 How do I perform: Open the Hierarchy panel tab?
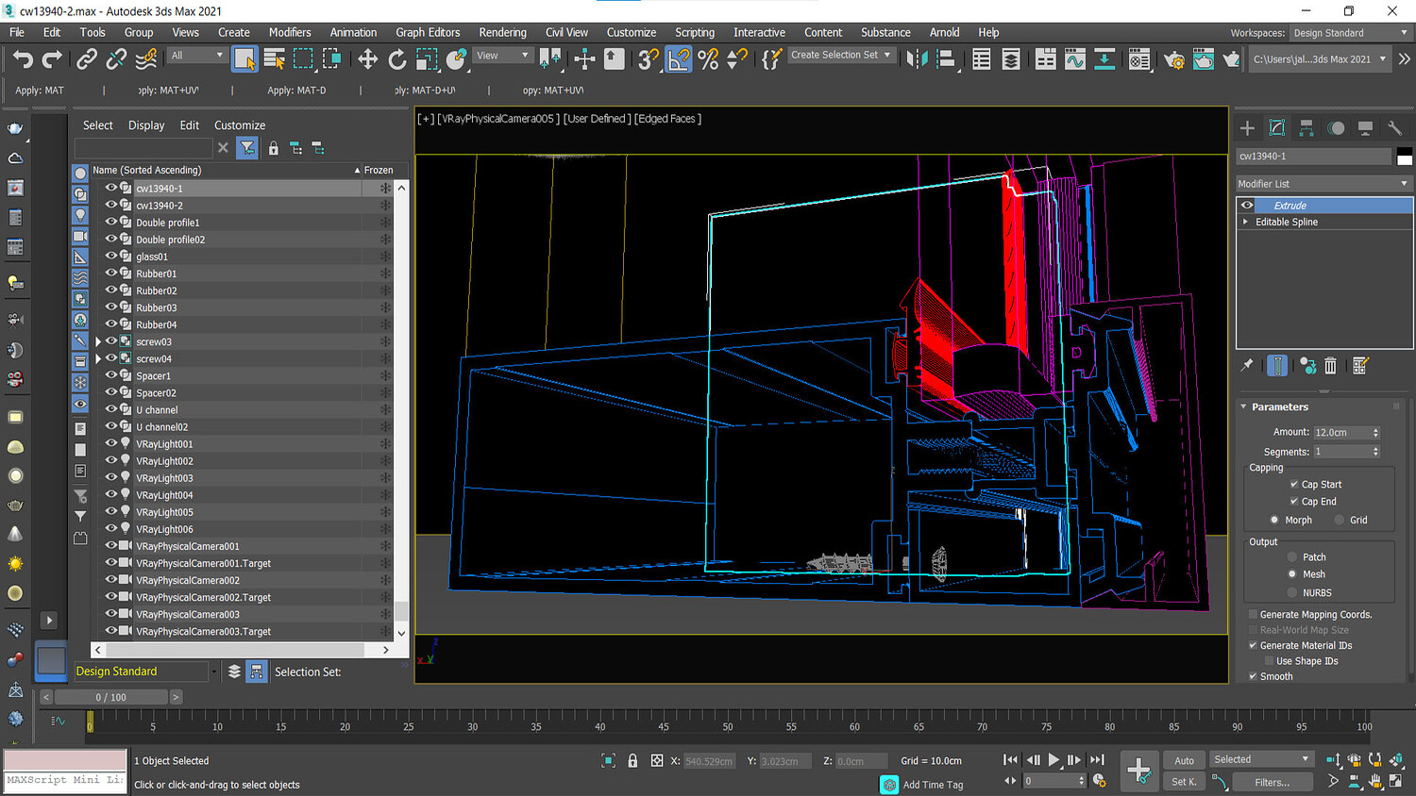click(1306, 128)
